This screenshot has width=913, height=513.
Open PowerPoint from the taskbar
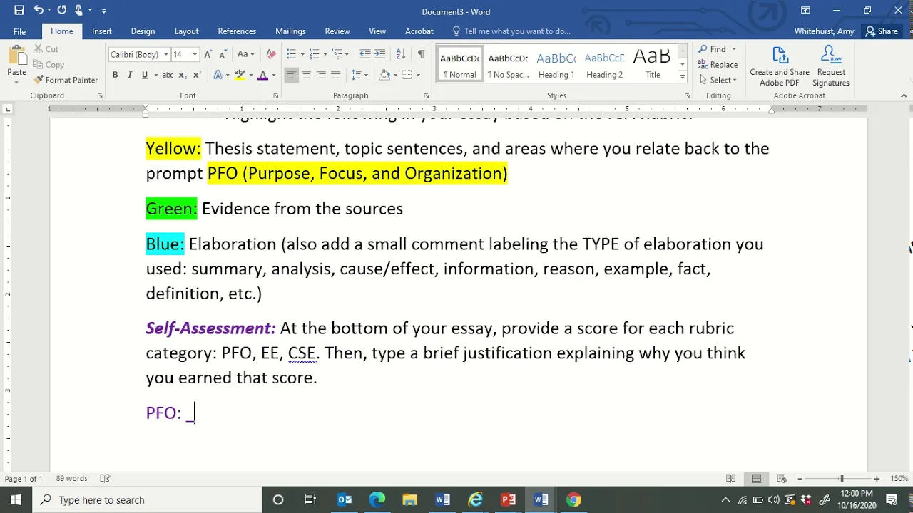click(508, 499)
